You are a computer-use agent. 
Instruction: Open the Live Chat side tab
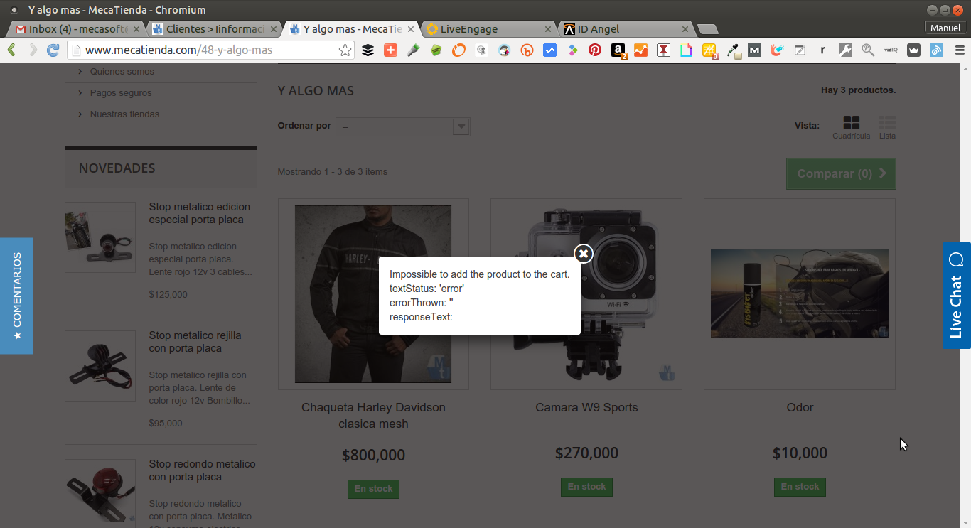click(x=957, y=296)
